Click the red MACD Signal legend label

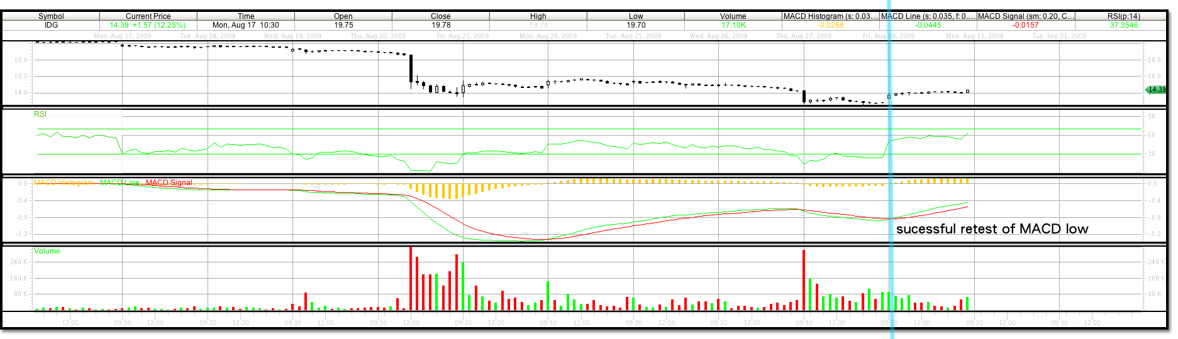169,183
